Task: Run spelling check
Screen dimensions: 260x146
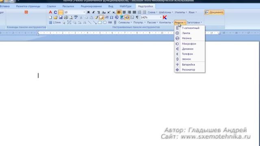Action: tap(76, 17)
